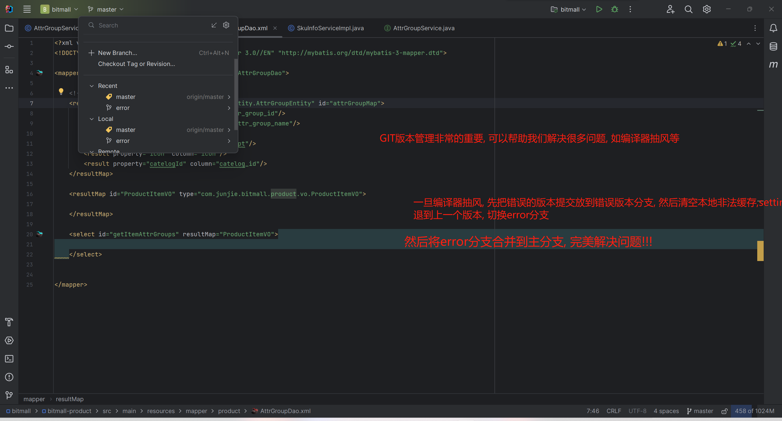Run the bitmall configuration

599,9
